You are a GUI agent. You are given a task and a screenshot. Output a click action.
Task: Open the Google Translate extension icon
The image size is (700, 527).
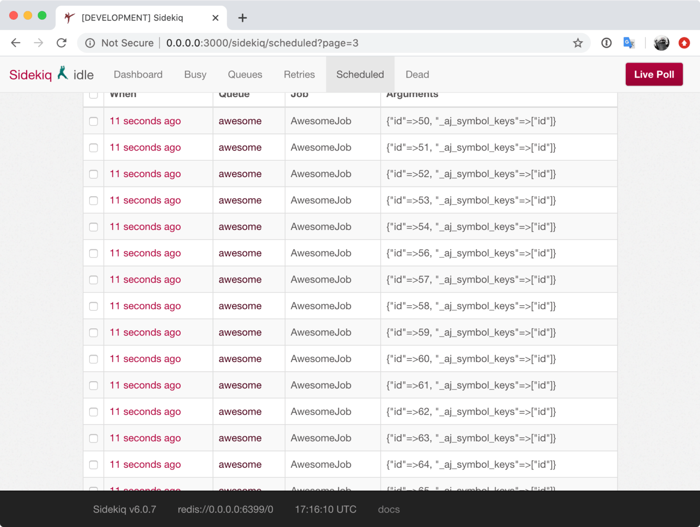[629, 43]
